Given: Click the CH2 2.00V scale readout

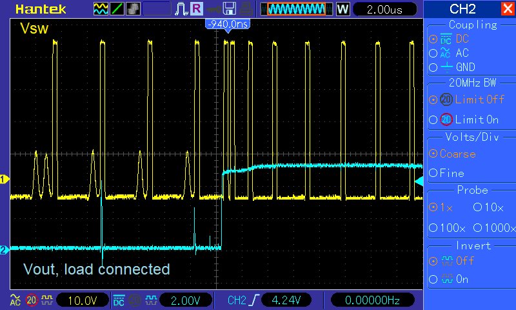Looking at the screenshot, I should tap(186, 300).
